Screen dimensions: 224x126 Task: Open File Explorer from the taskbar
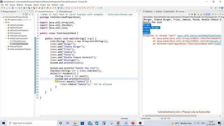click(75, 123)
